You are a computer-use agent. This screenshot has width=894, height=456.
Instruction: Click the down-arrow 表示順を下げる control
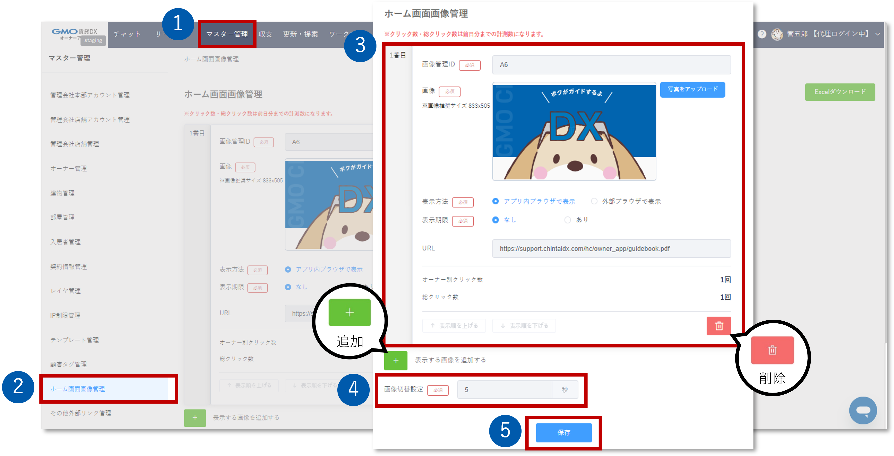(524, 326)
